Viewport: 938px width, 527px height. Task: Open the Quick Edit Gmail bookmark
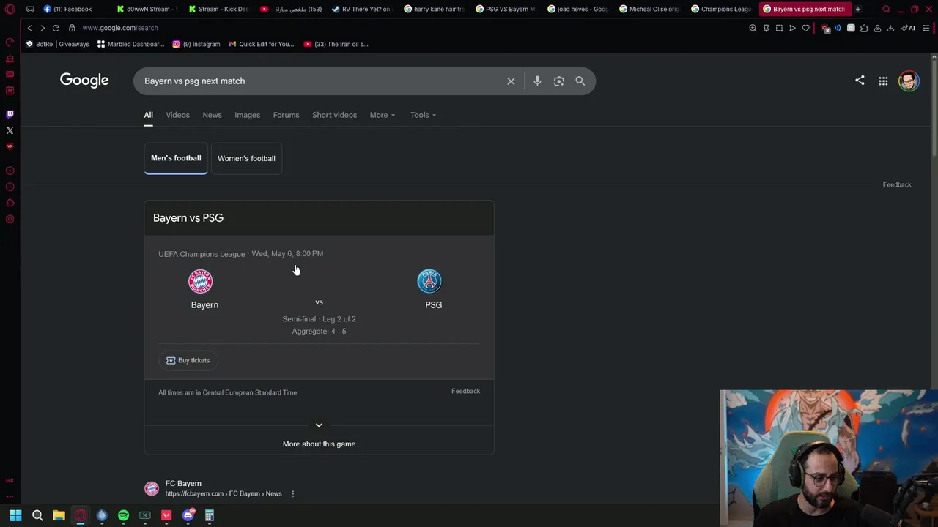[261, 44]
